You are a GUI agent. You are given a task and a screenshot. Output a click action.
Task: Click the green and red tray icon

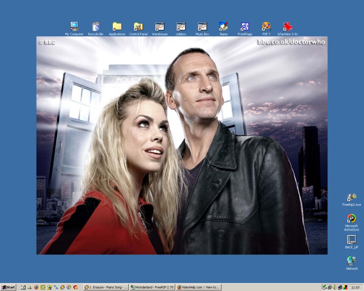coord(345,287)
